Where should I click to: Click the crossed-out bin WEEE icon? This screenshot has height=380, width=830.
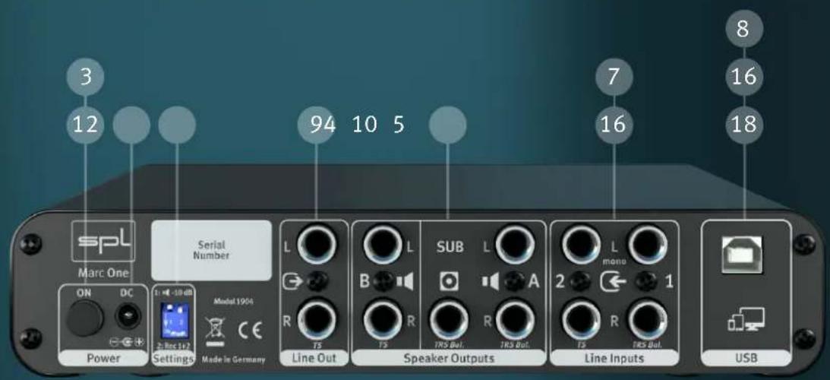click(x=214, y=334)
